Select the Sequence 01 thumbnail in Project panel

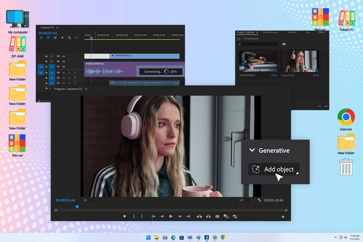coord(300,61)
